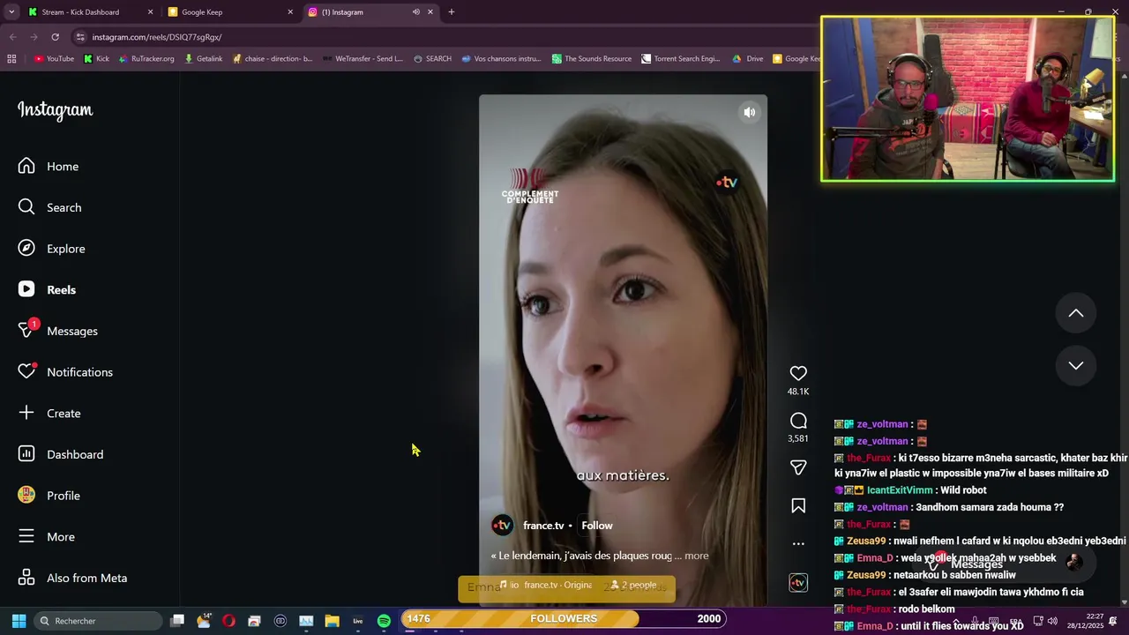The height and width of the screenshot is (635, 1129).
Task: Open the WeTransfer bookmark
Action: point(363,59)
